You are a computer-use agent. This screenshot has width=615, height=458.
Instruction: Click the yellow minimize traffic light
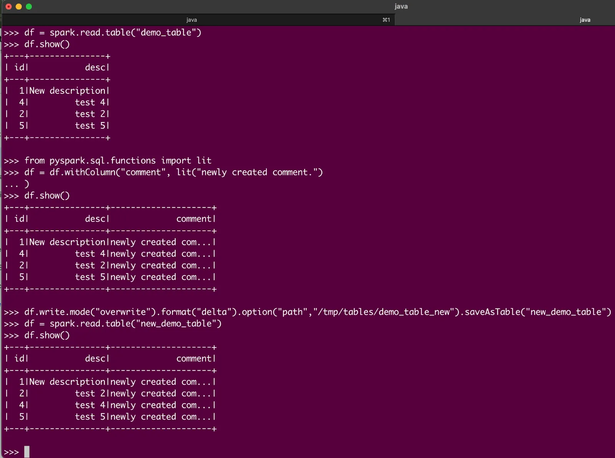point(18,7)
